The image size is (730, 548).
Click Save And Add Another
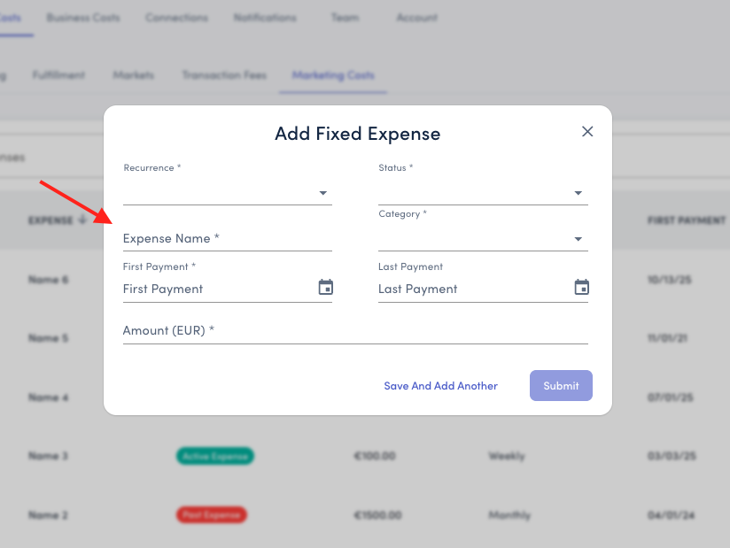coord(440,386)
